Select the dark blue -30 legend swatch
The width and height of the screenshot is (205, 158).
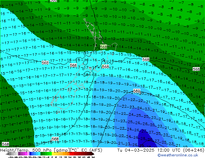click(30, 153)
